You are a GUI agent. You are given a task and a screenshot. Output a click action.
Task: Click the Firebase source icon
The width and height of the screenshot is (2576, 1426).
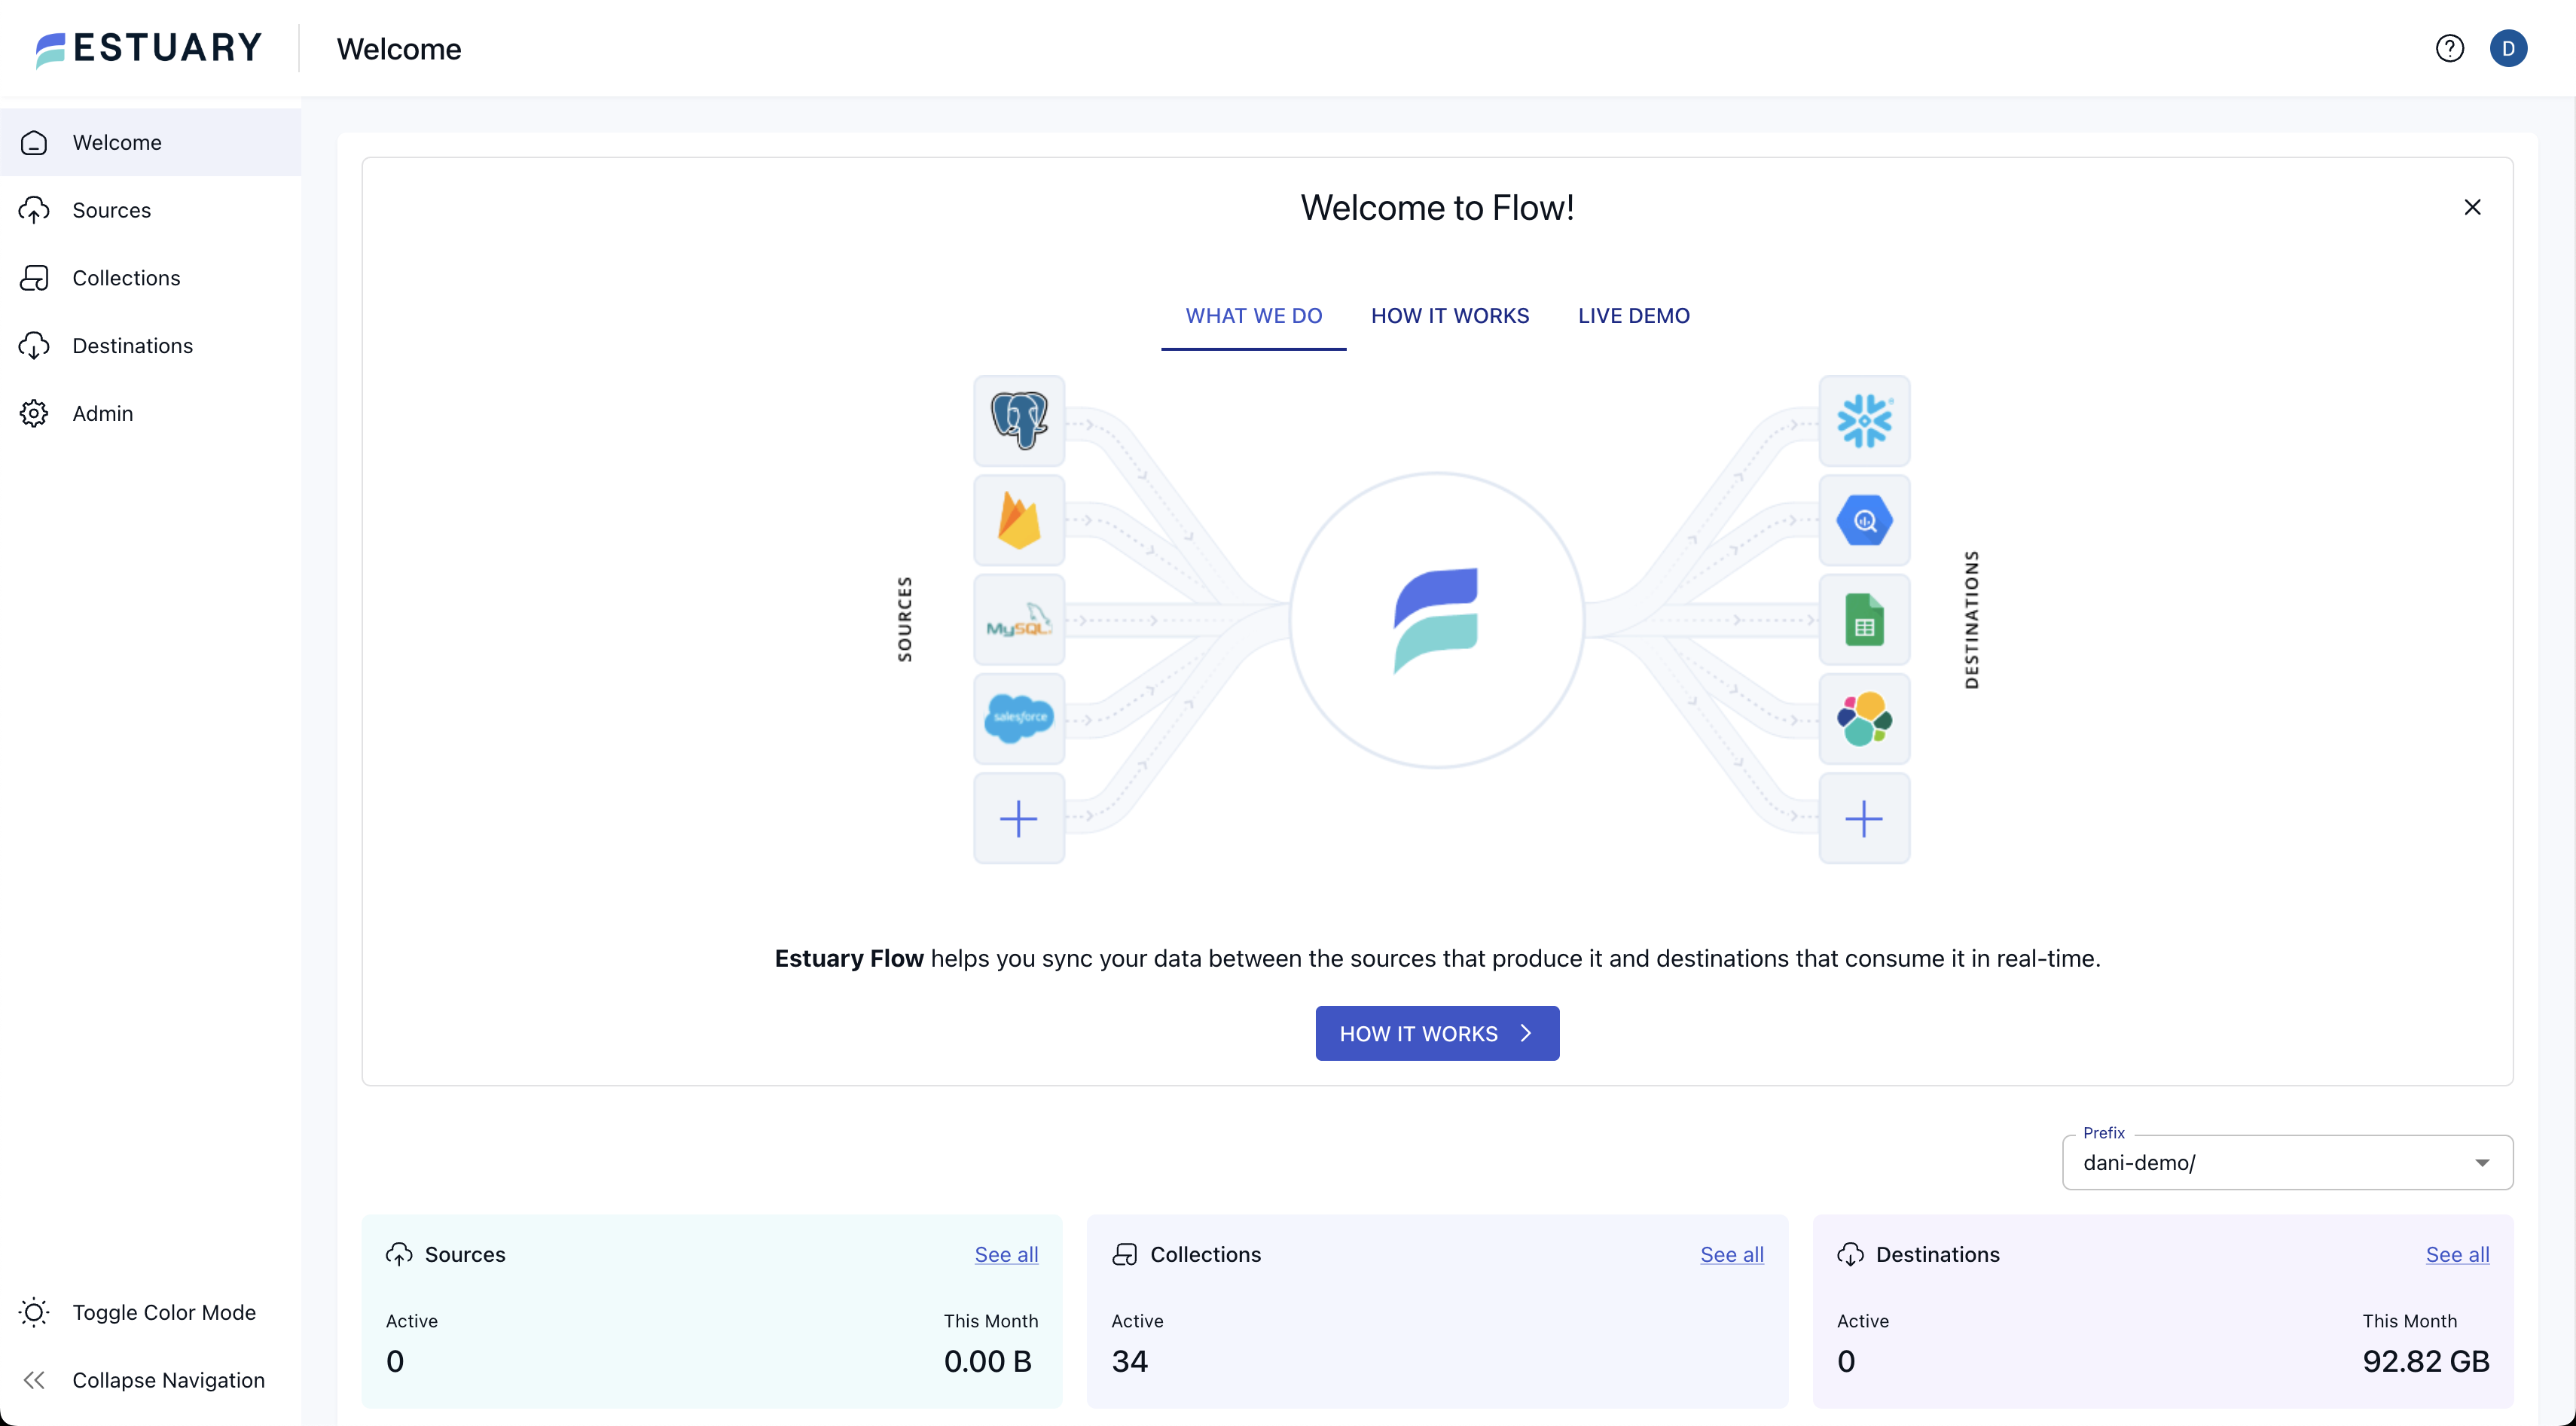pyautogui.click(x=1018, y=520)
